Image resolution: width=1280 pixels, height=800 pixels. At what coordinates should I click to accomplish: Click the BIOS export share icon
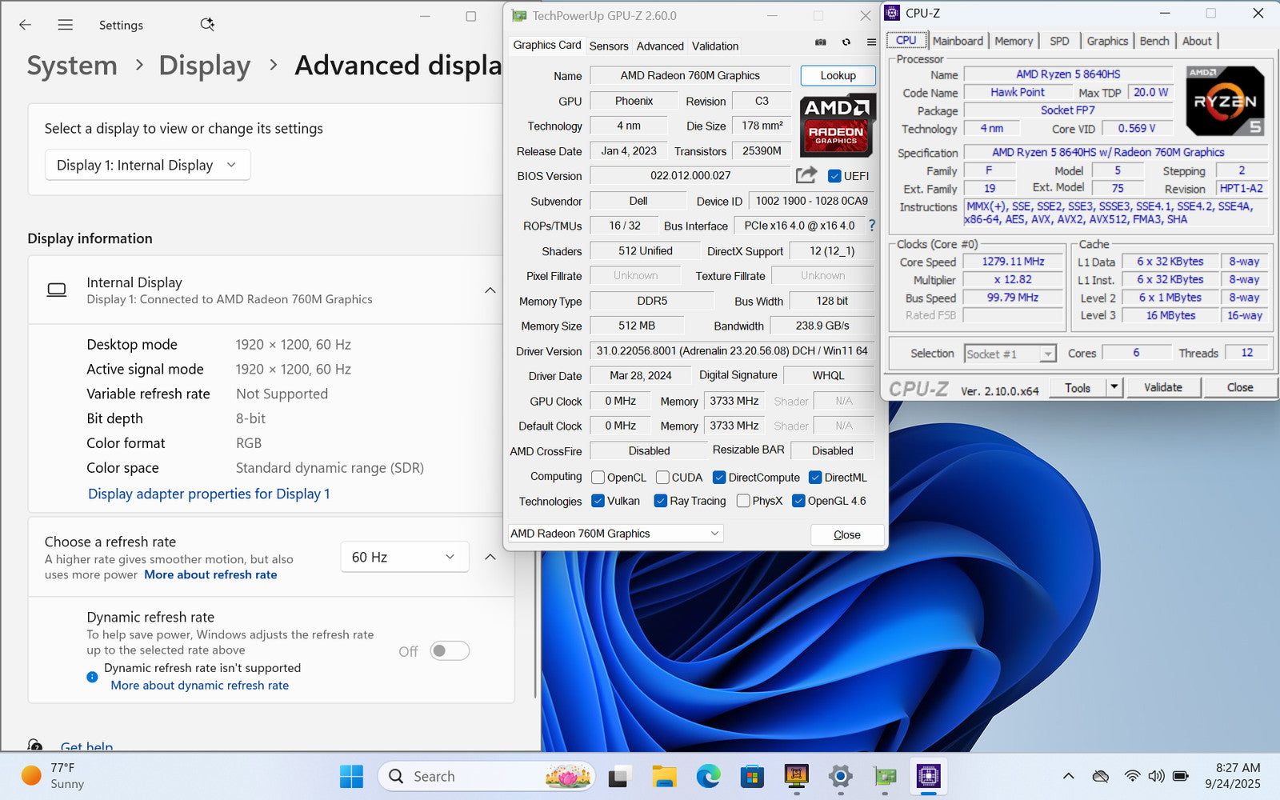click(806, 175)
